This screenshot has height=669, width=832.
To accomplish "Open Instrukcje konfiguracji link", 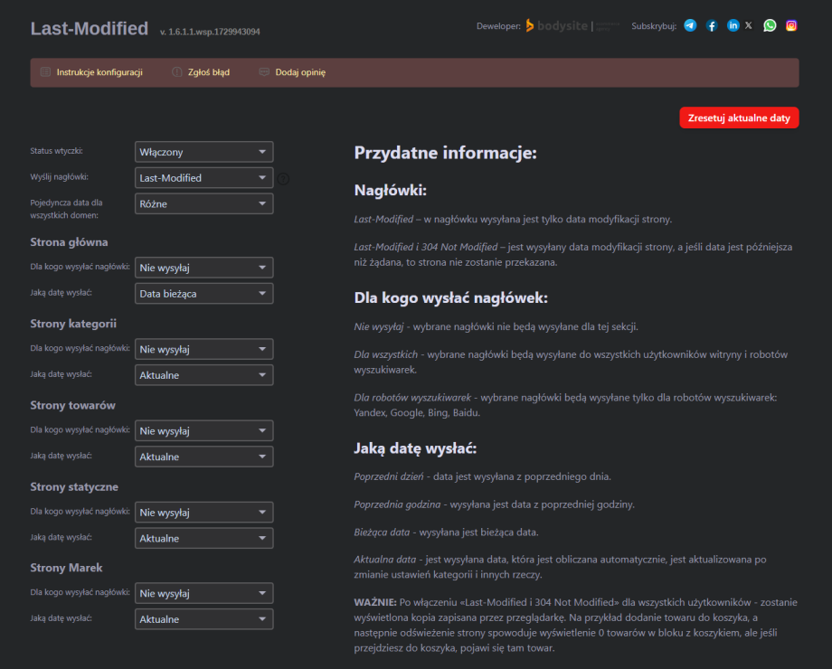I will (x=99, y=72).
